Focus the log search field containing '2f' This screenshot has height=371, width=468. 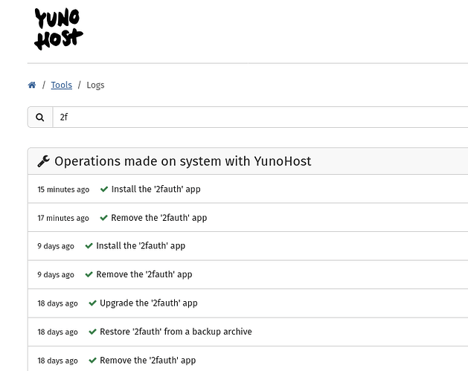pos(260,117)
